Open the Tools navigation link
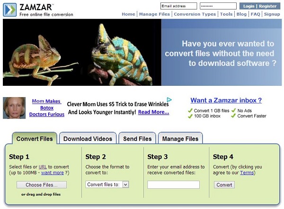This screenshot has width=284, height=209. 226,14
